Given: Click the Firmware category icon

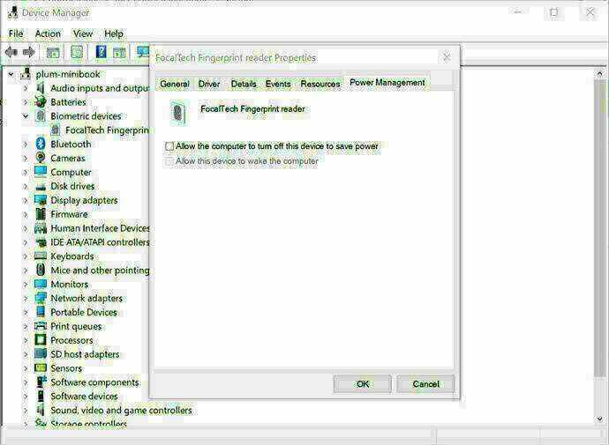Looking at the screenshot, I should [41, 214].
